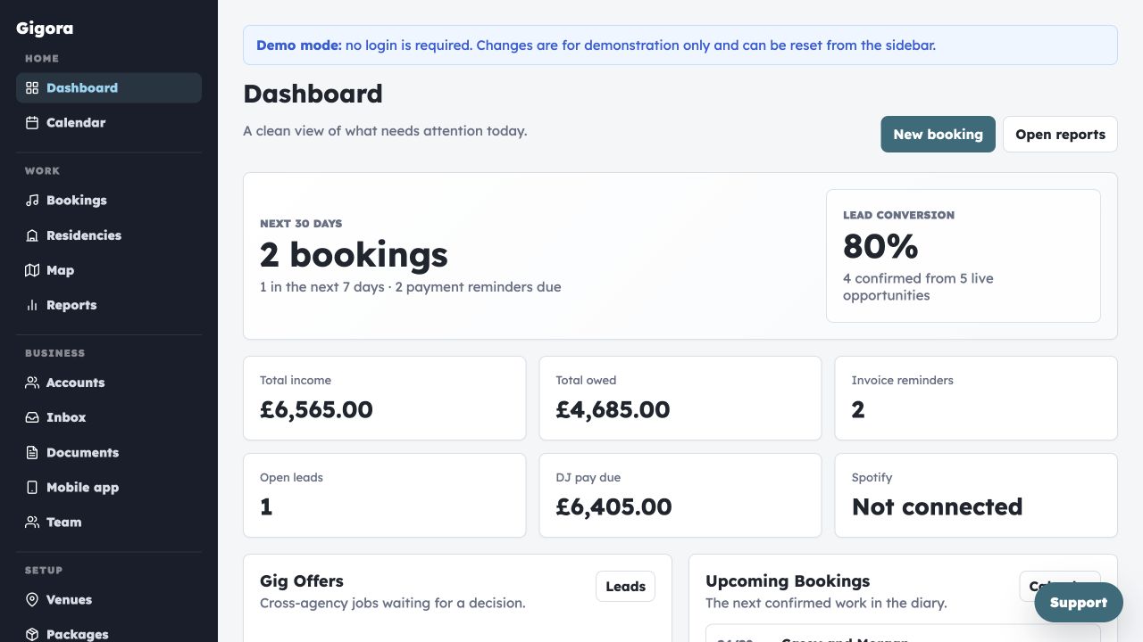Click the Packages box icon

pyautogui.click(x=32, y=635)
